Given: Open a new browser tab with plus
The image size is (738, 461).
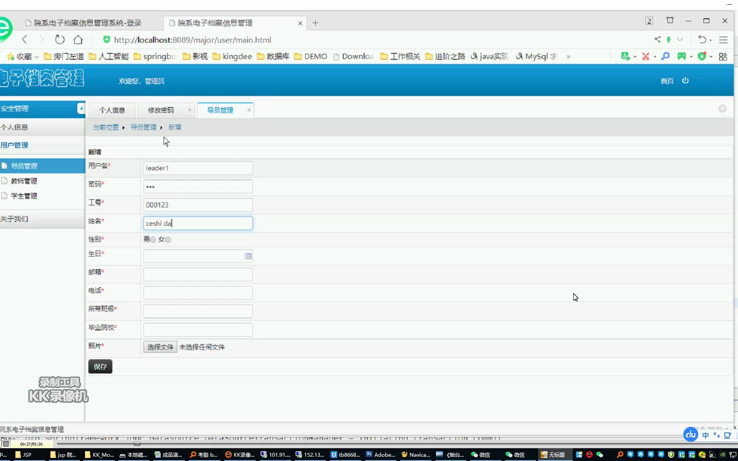Looking at the screenshot, I should click(x=315, y=23).
